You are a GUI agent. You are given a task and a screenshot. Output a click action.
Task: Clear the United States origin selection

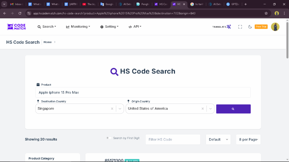coord(202,109)
